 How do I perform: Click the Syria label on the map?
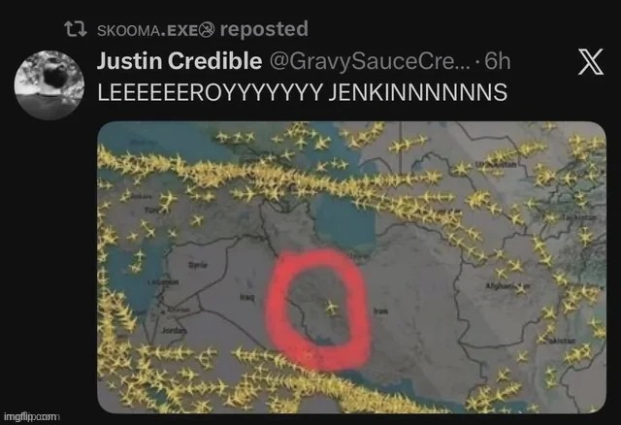[197, 265]
